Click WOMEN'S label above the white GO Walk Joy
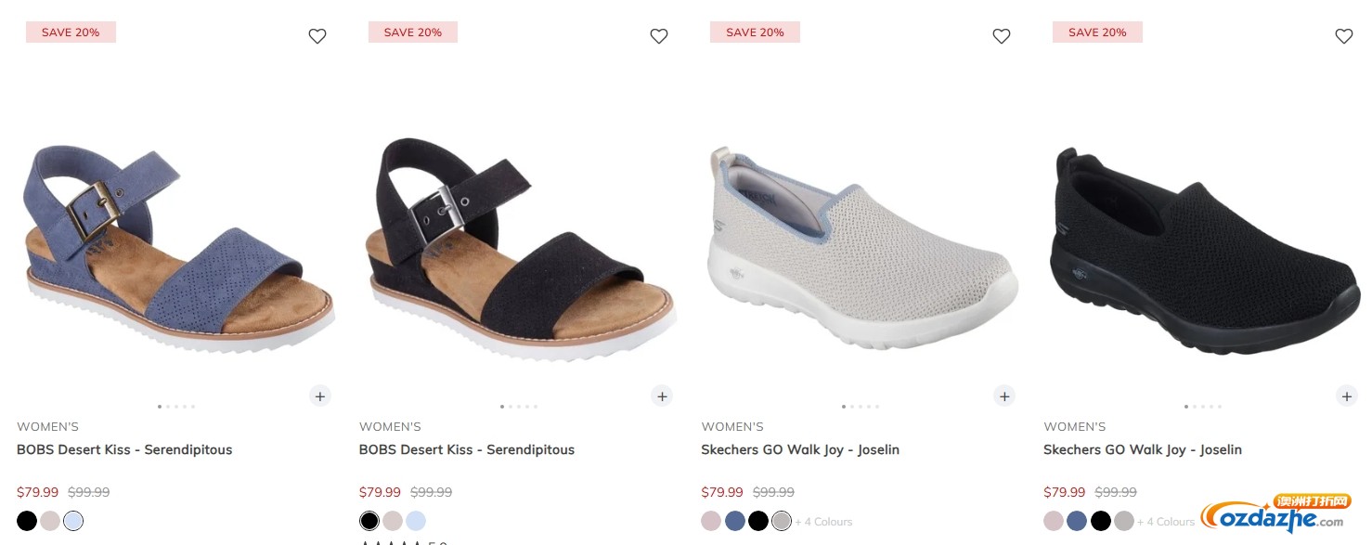1372x545 pixels. [732, 426]
